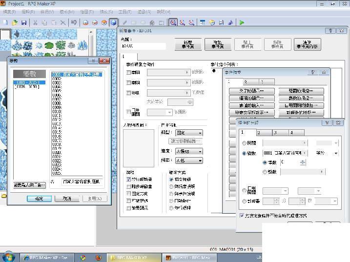
Task: Enable first switch condition checkbox in event
Action: coord(128,72)
